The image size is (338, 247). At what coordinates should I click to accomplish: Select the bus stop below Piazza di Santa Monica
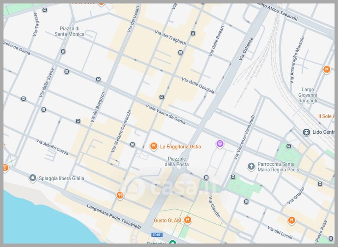(x=63, y=52)
